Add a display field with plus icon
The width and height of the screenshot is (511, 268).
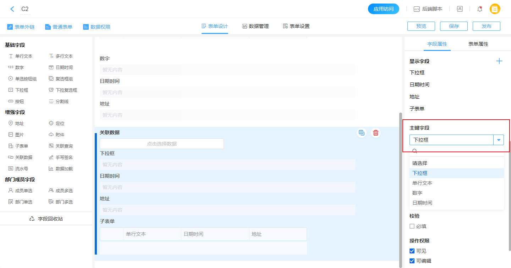[x=499, y=61]
